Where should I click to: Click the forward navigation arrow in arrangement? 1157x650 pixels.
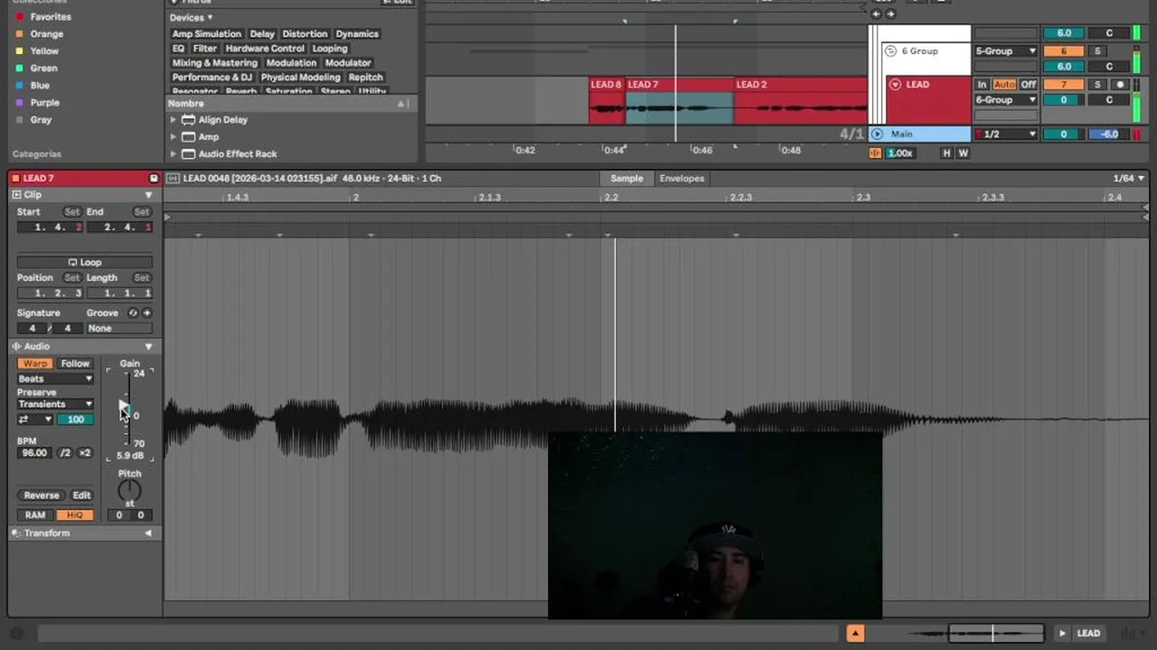(889, 14)
